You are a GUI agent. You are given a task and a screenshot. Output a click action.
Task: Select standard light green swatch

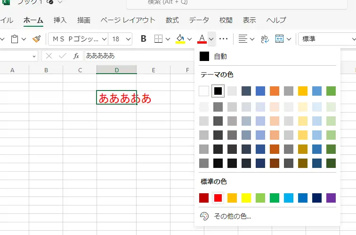260,198
